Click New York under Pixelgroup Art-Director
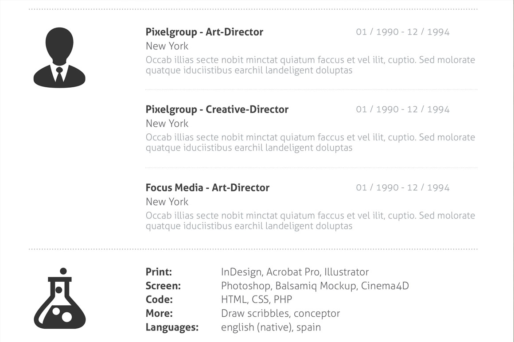Image resolution: width=514 pixels, height=342 pixels. tap(167, 46)
